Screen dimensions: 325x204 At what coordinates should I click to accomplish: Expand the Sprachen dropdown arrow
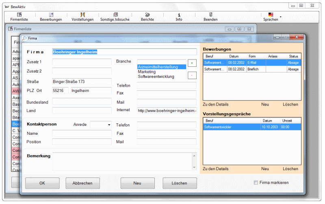click(281, 17)
